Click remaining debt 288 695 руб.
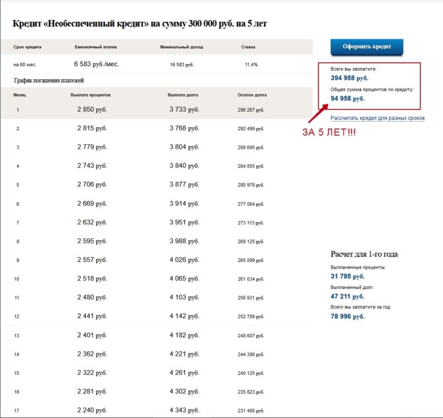443x418 pixels. click(251, 147)
